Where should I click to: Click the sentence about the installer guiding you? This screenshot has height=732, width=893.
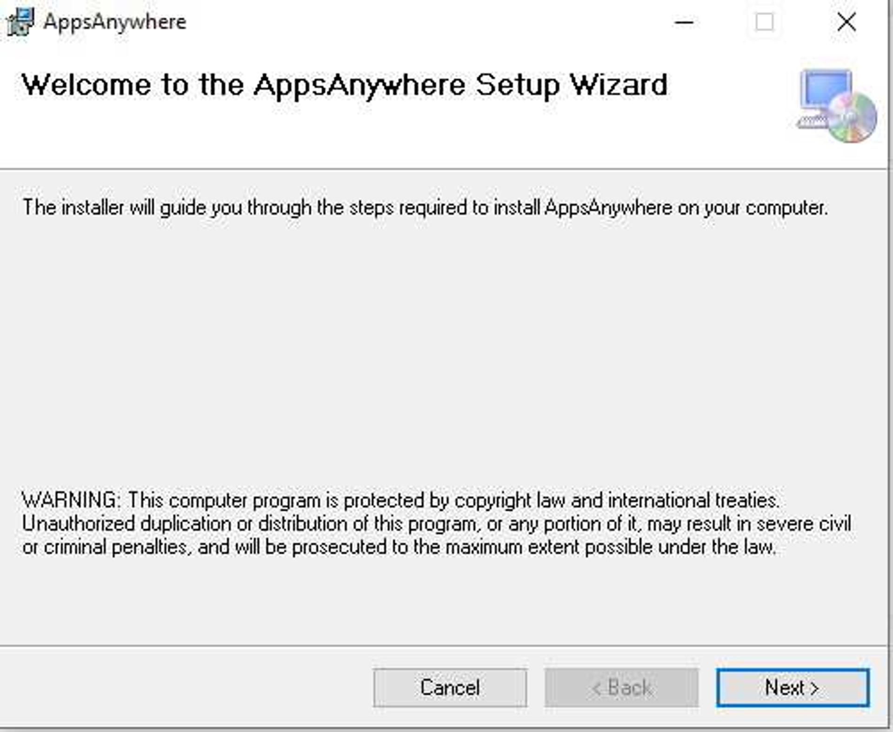coord(425,207)
